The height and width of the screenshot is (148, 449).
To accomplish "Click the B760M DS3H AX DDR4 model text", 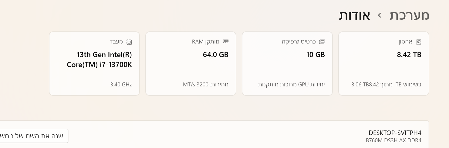I will coord(393,140).
